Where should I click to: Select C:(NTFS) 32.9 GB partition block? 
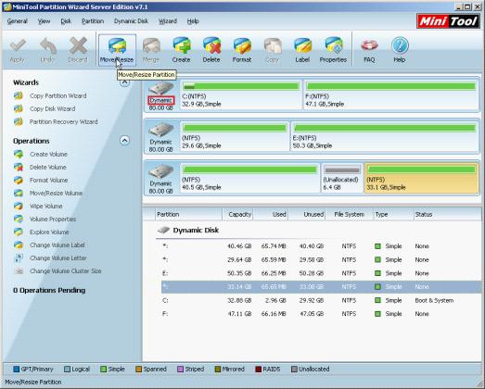click(x=240, y=94)
